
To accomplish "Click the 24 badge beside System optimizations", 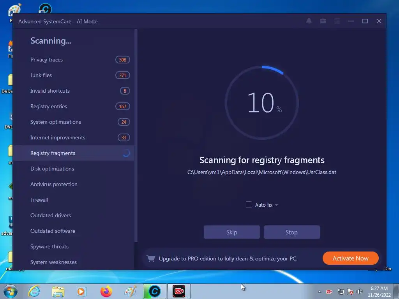I will 124,122.
